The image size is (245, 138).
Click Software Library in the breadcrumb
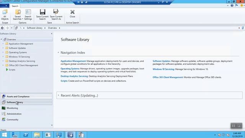[34, 28]
